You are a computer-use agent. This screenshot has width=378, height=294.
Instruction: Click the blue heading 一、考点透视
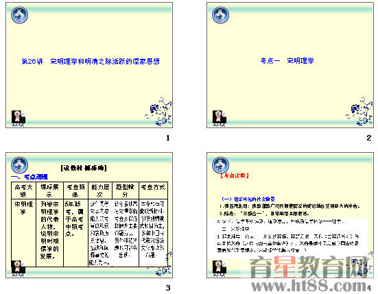pos(29,177)
